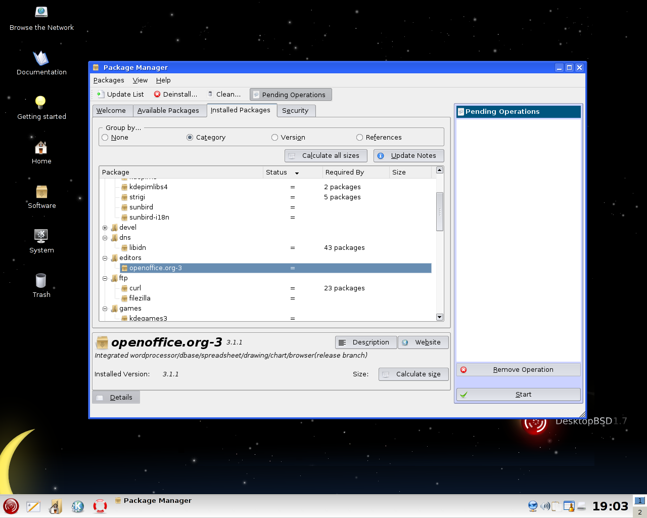Select the Version grouping radio button
The image size is (647, 518).
pyautogui.click(x=275, y=138)
